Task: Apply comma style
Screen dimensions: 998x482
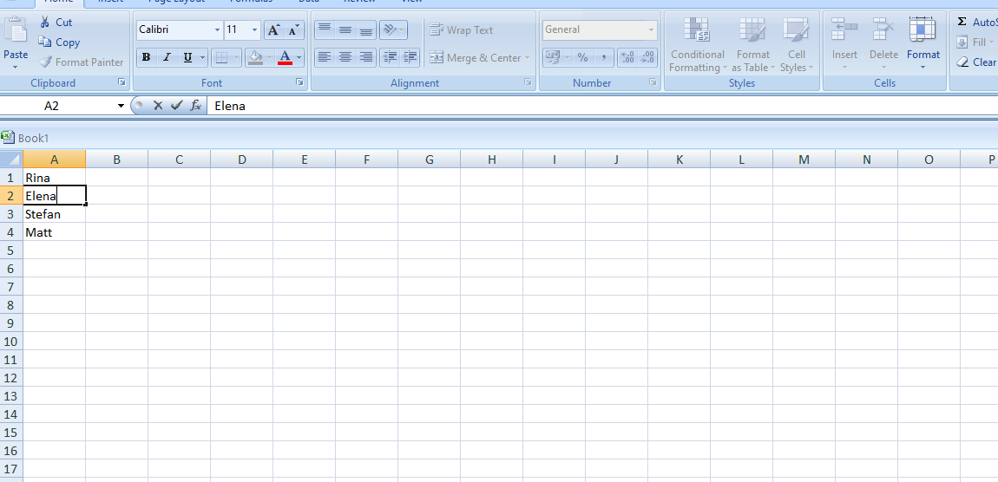Action: [x=603, y=58]
